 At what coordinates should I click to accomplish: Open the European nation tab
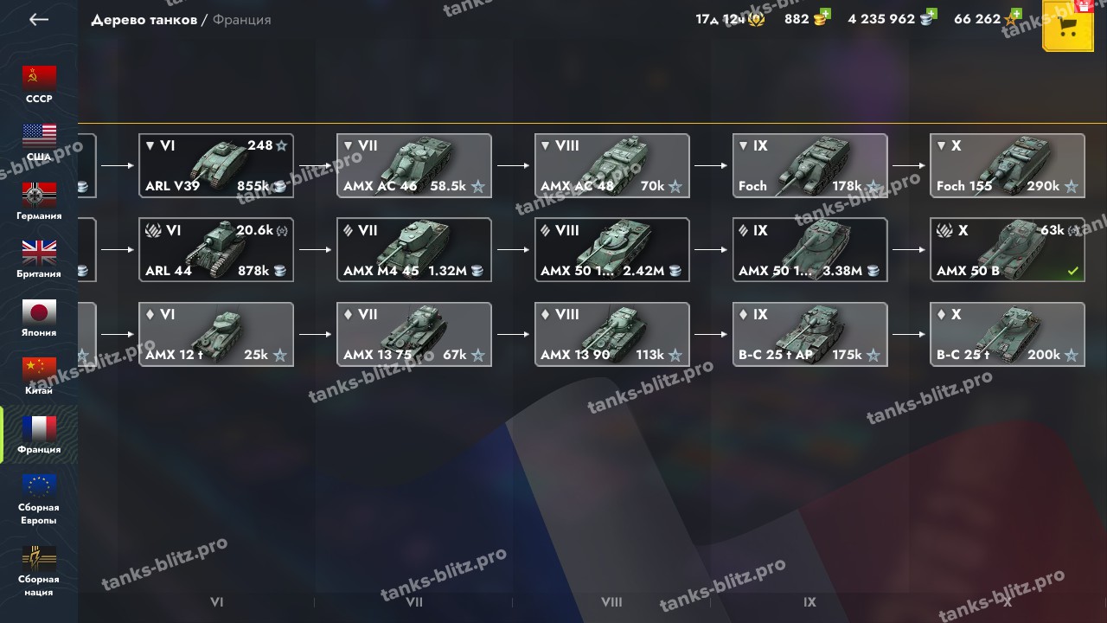pos(39,499)
